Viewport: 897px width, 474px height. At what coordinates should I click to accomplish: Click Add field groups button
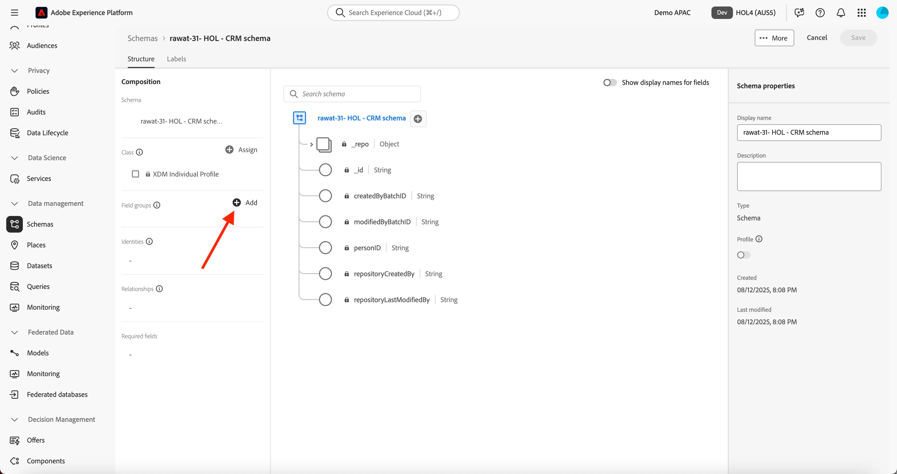[245, 203]
